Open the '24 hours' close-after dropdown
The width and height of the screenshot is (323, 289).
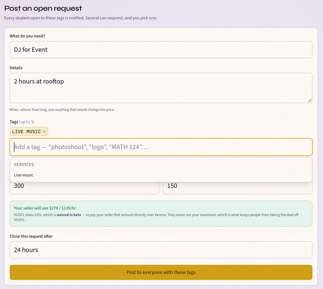[x=161, y=250]
